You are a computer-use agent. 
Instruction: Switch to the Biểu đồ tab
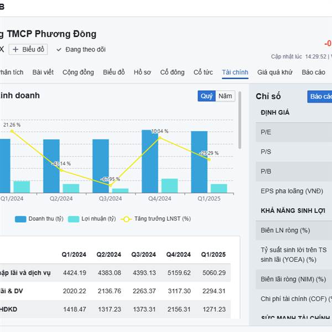[x=113, y=72]
